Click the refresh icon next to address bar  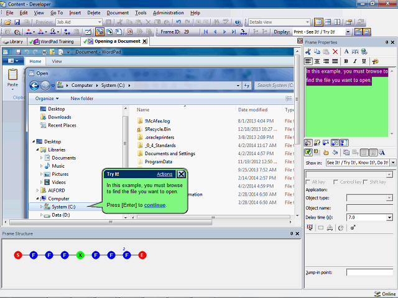[247, 86]
